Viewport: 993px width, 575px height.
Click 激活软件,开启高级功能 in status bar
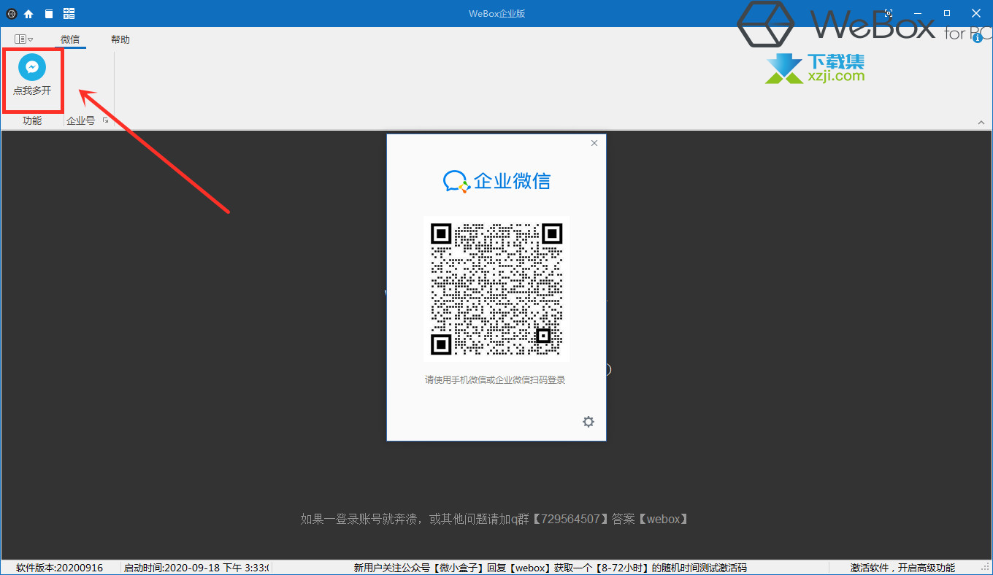click(x=902, y=568)
